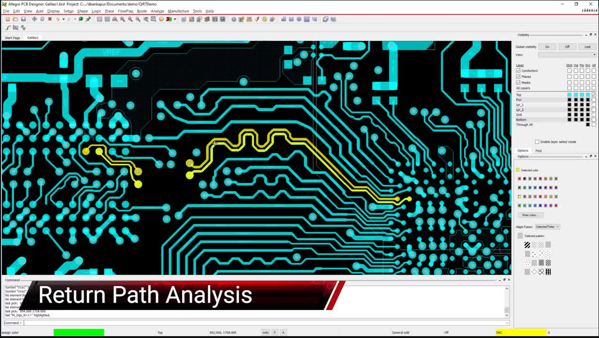Click the Open folder toolbar icon

point(15,19)
